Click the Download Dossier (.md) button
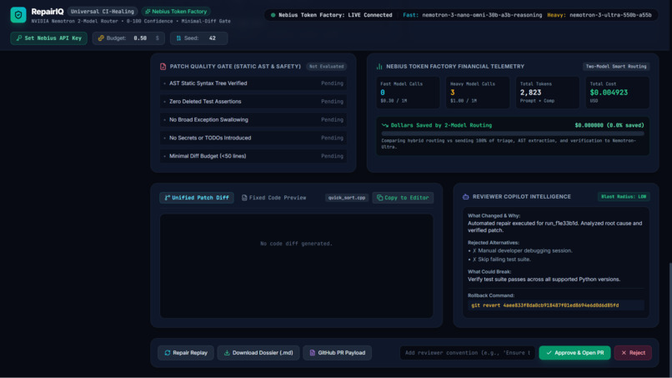Screen dimensions: 672x378 click(x=258, y=353)
